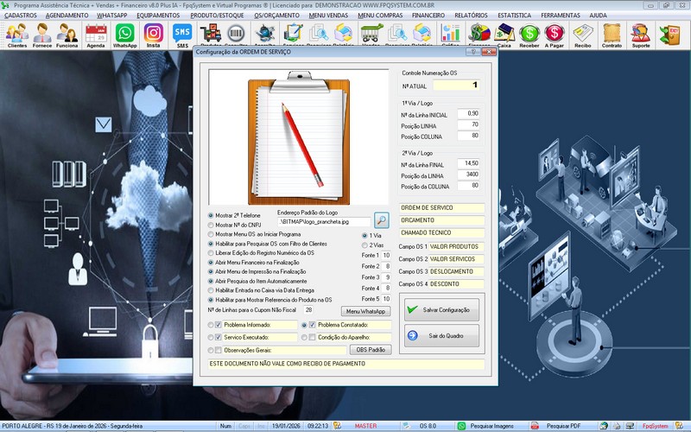
Task: Open the Vendas shopping cart icon
Action: coord(371,35)
